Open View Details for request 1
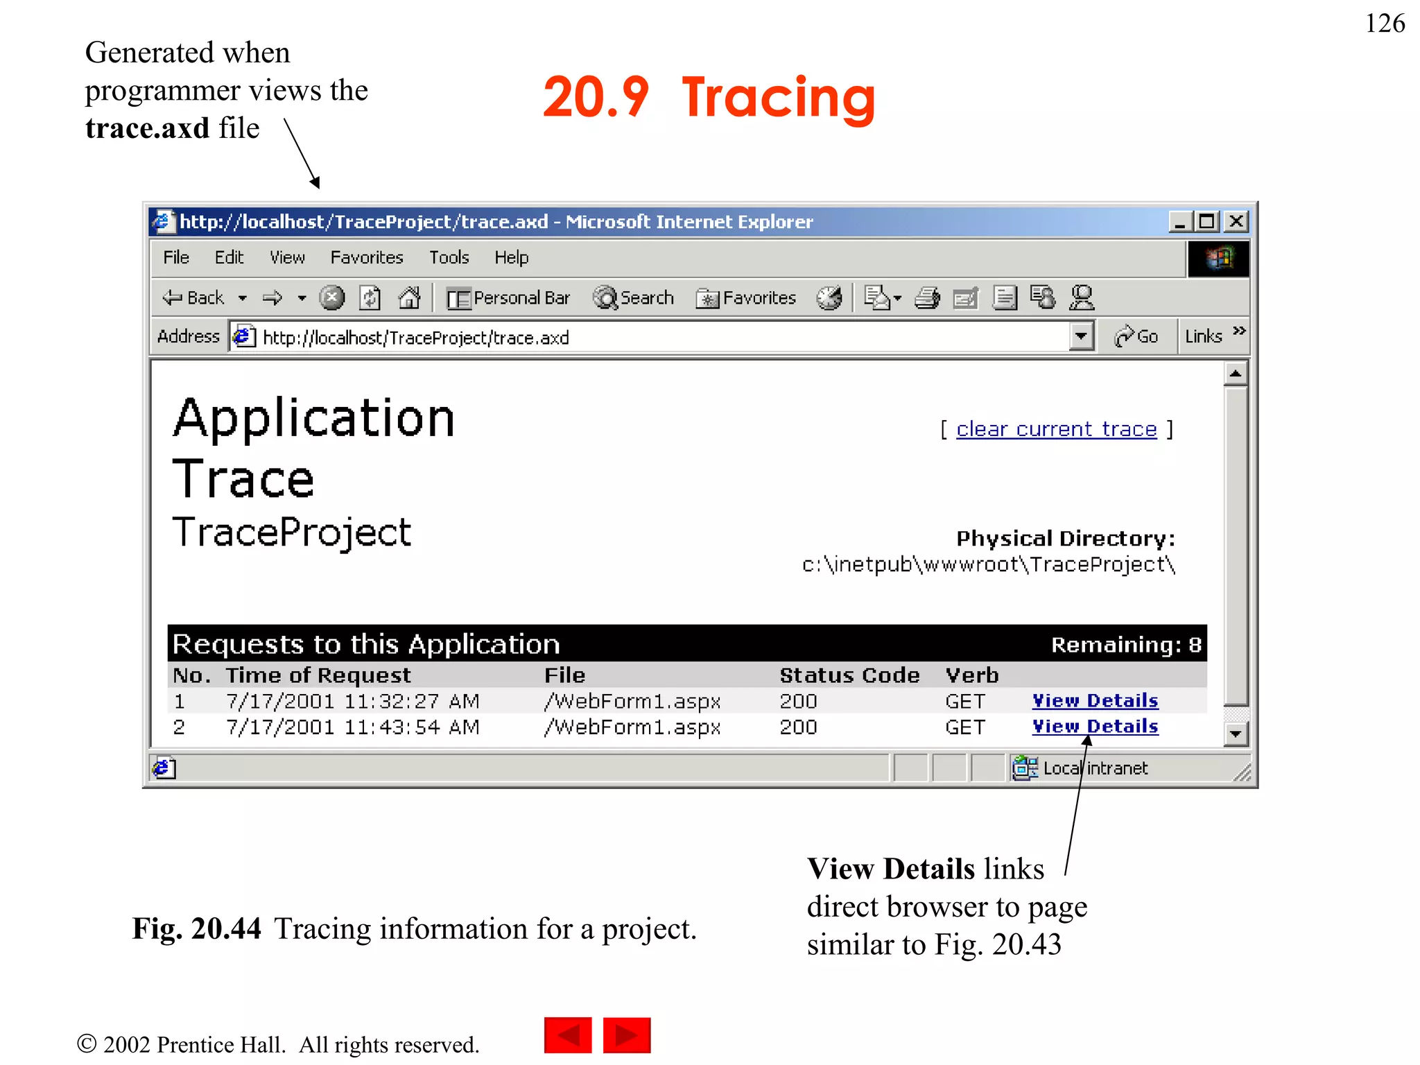 pyautogui.click(x=1095, y=701)
